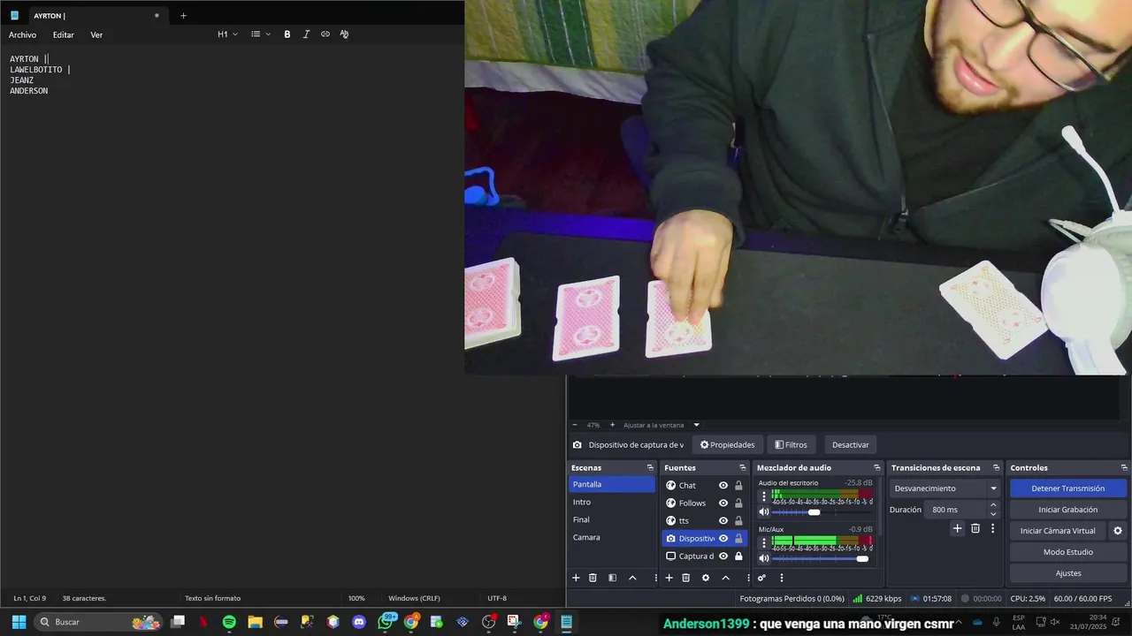Select Camara scene
This screenshot has height=636, width=1132.
(612, 537)
